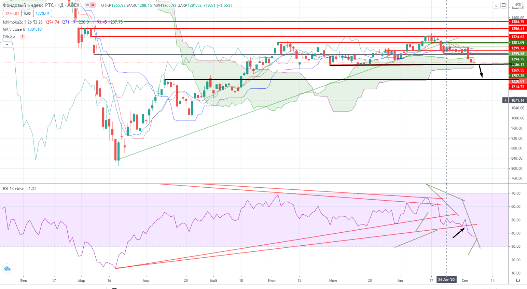
Task: Toggle chart fullscreen mode icon
Action: tap(503, 5)
